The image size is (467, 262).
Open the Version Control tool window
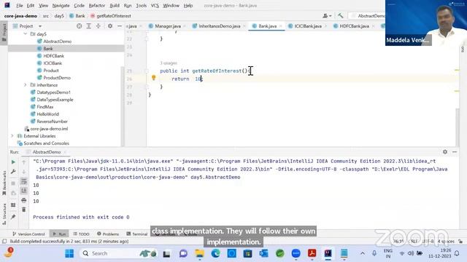(x=28, y=234)
